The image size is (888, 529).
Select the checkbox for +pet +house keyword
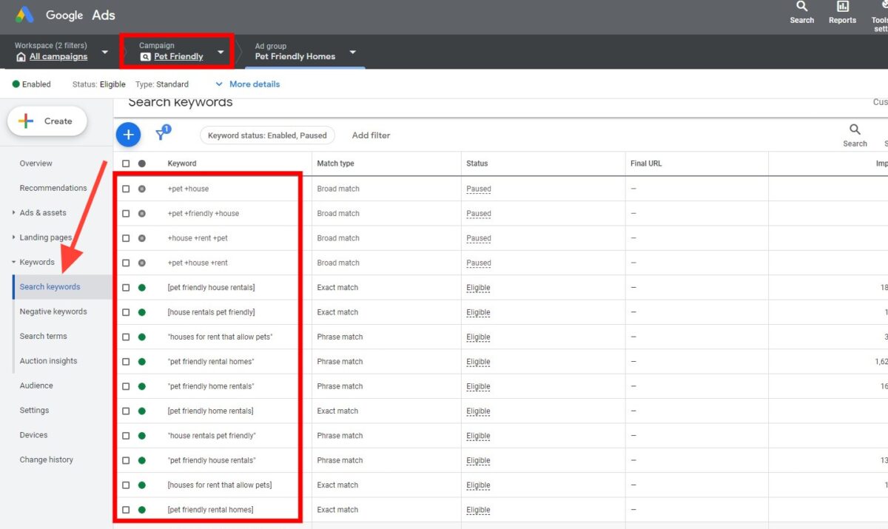pyautogui.click(x=127, y=188)
